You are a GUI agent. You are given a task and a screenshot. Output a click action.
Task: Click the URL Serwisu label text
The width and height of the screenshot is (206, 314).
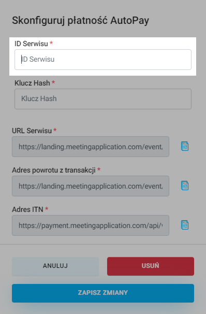click(32, 131)
